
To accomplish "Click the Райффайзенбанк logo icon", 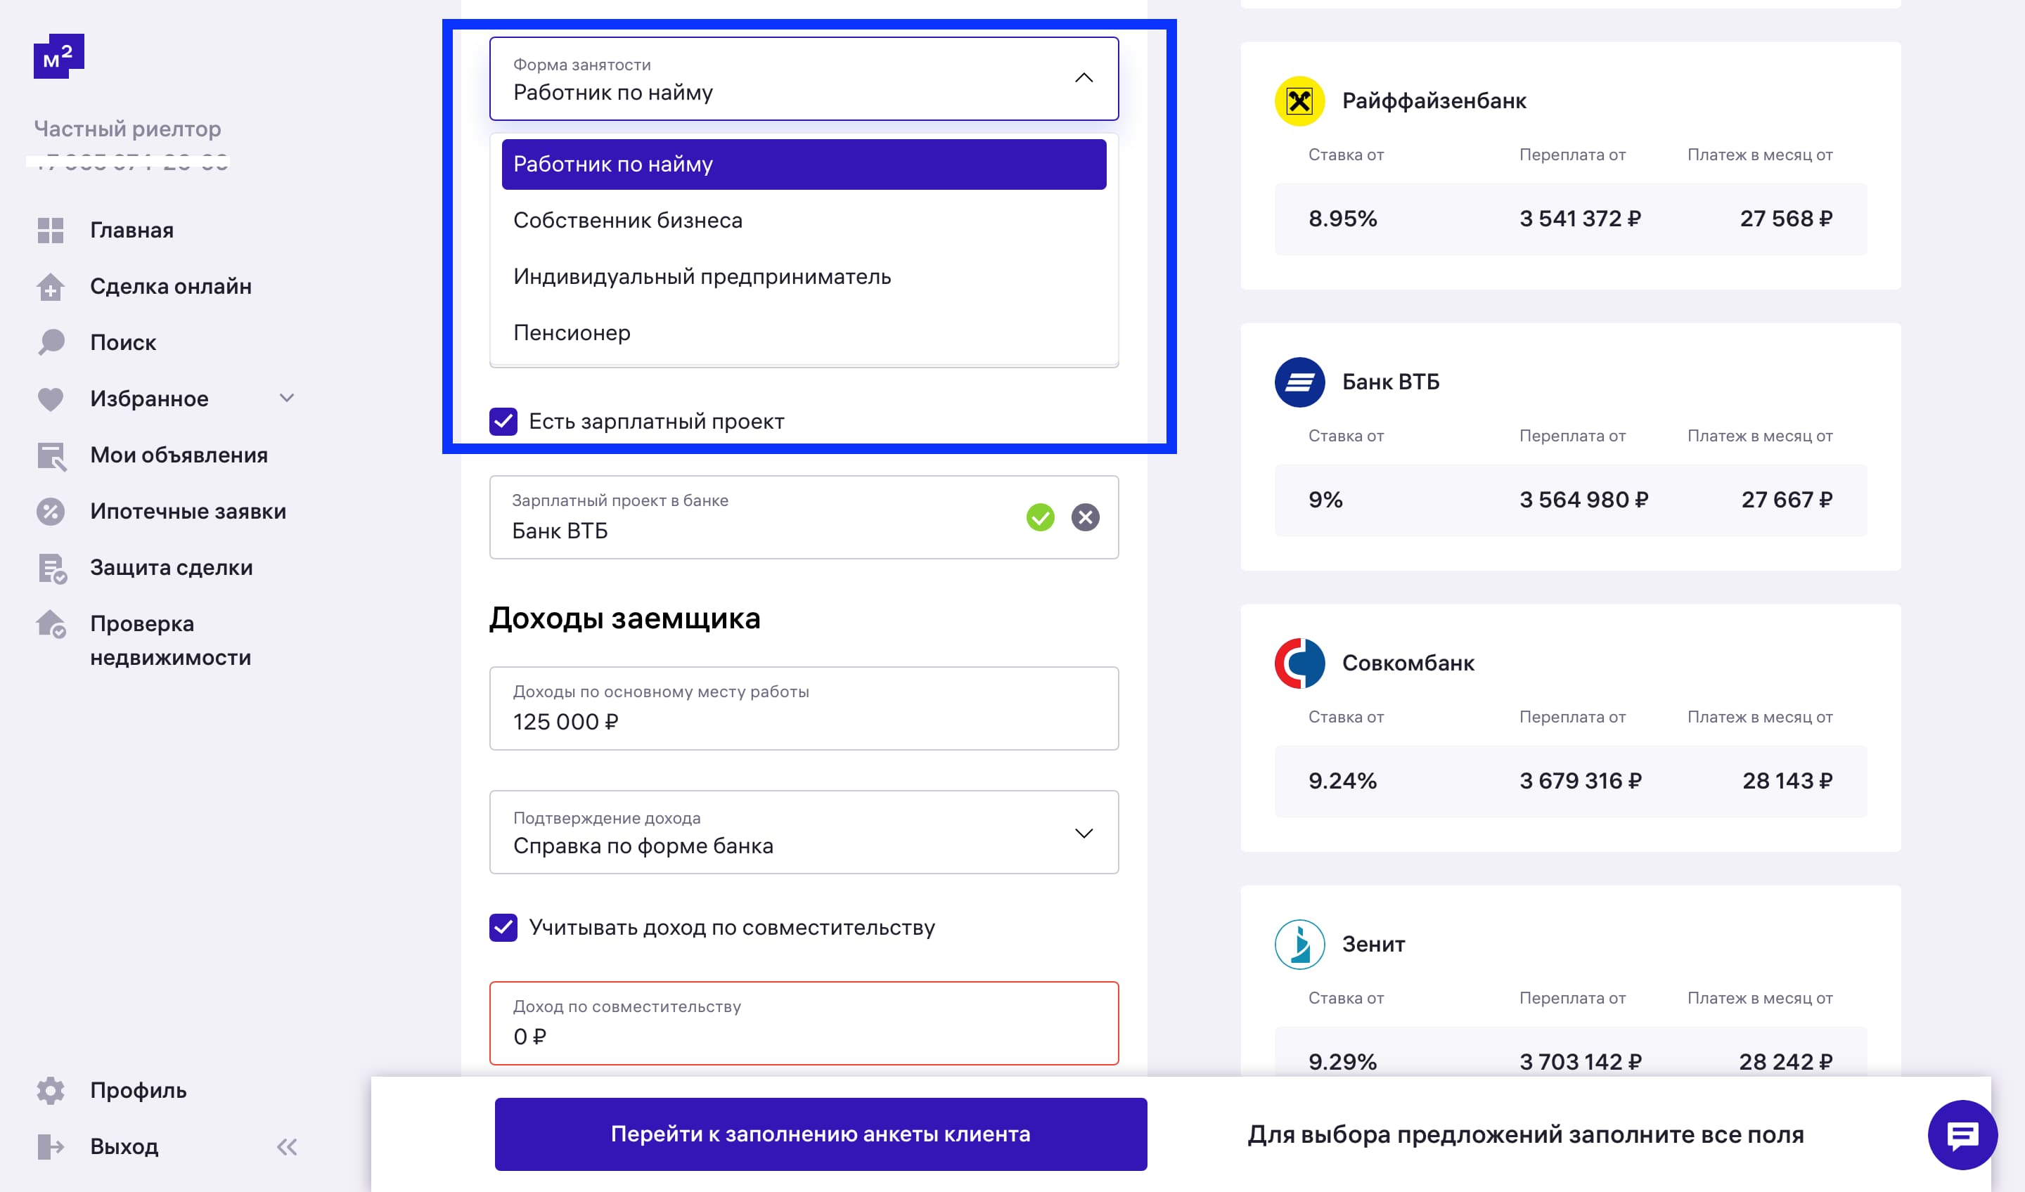I will click(x=1299, y=101).
